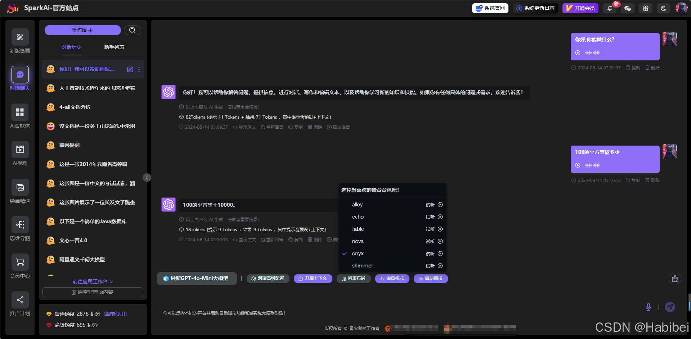Open the gift box icon in header
This screenshot has width=691, height=339.
[646, 8]
